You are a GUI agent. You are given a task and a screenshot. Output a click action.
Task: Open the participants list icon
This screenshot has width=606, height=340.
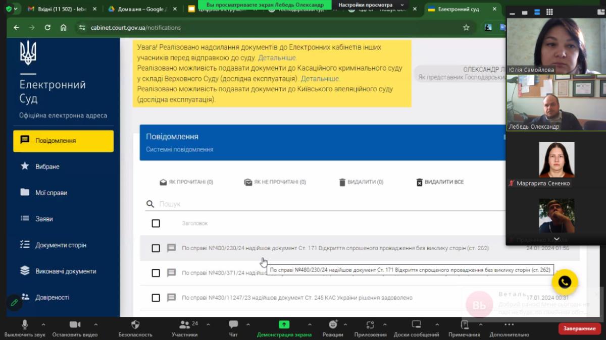point(184,324)
